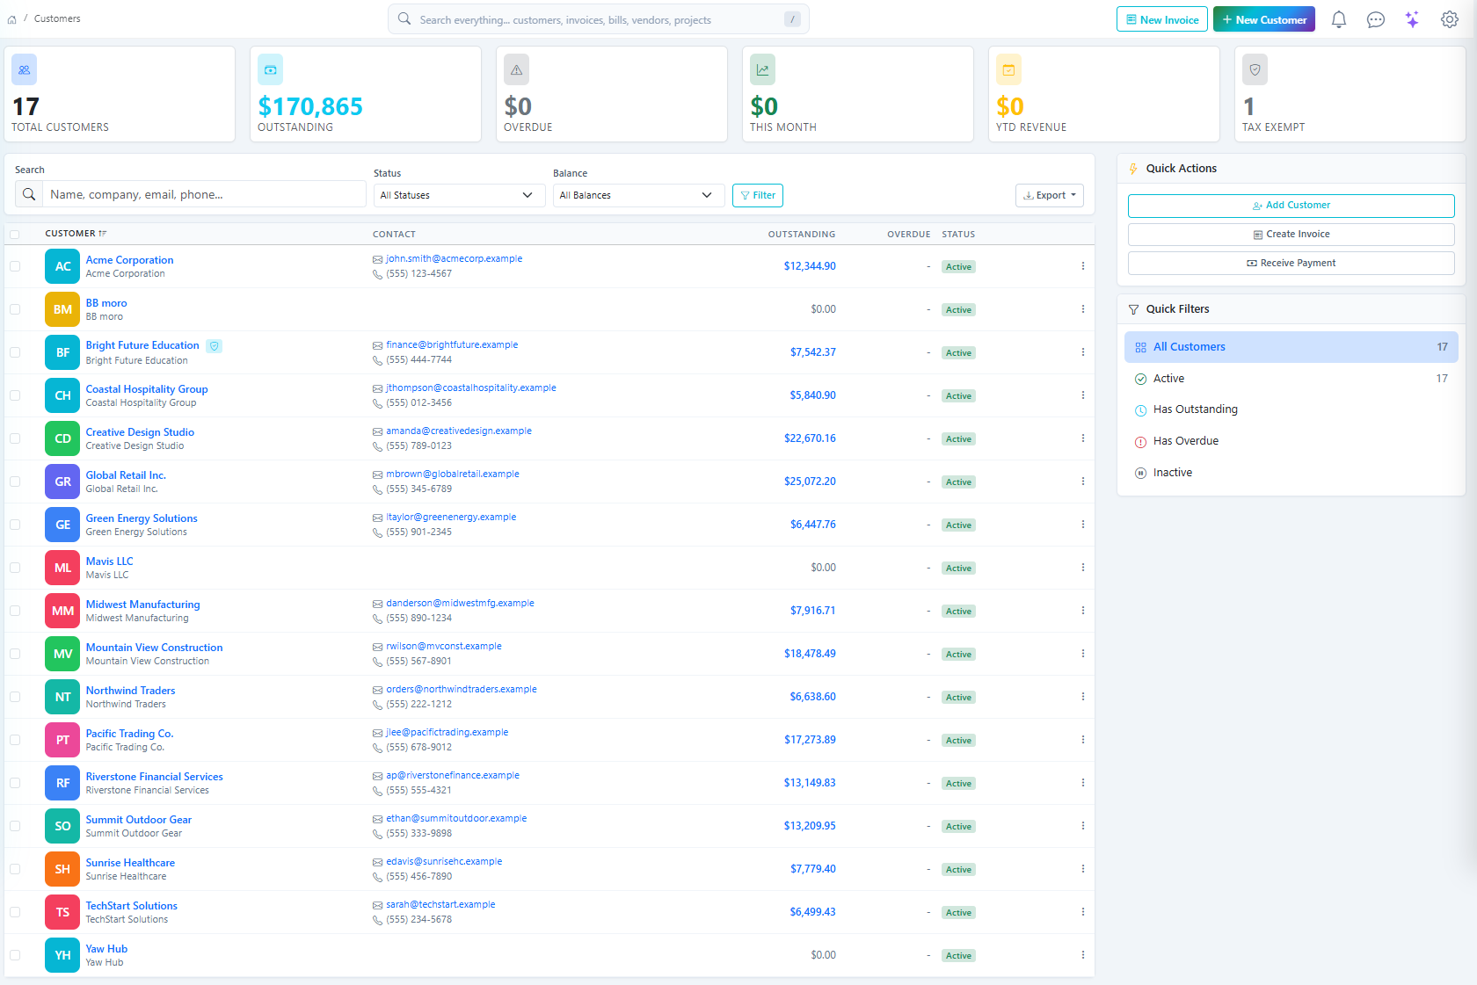The image size is (1477, 985).
Task: Click the email envelope icon for Global Retail Inc.
Action: tap(377, 474)
